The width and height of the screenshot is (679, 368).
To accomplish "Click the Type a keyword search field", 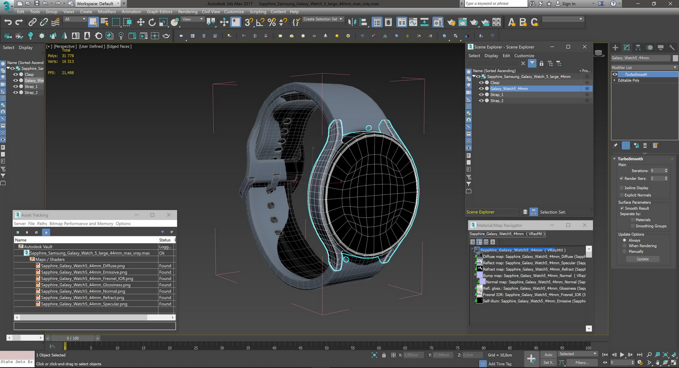I will [495, 4].
